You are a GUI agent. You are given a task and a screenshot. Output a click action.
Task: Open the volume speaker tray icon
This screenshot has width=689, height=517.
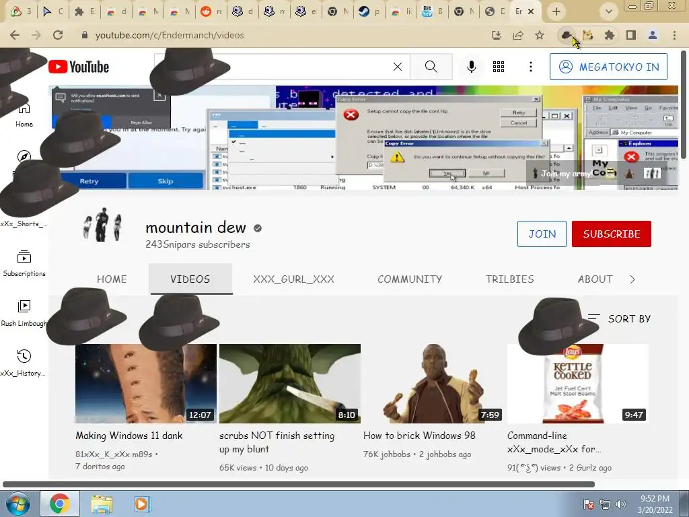point(620,504)
